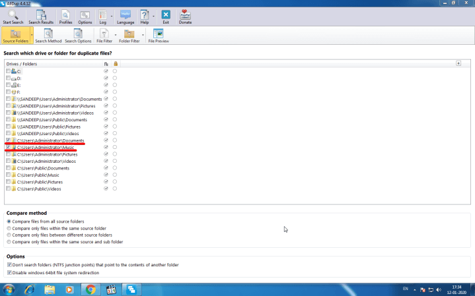
Task: Open the Options toolbar icon
Action: point(85,17)
